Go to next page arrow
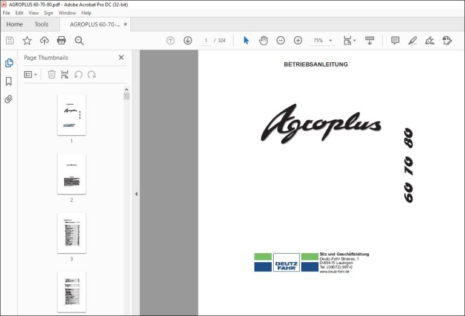 point(188,40)
